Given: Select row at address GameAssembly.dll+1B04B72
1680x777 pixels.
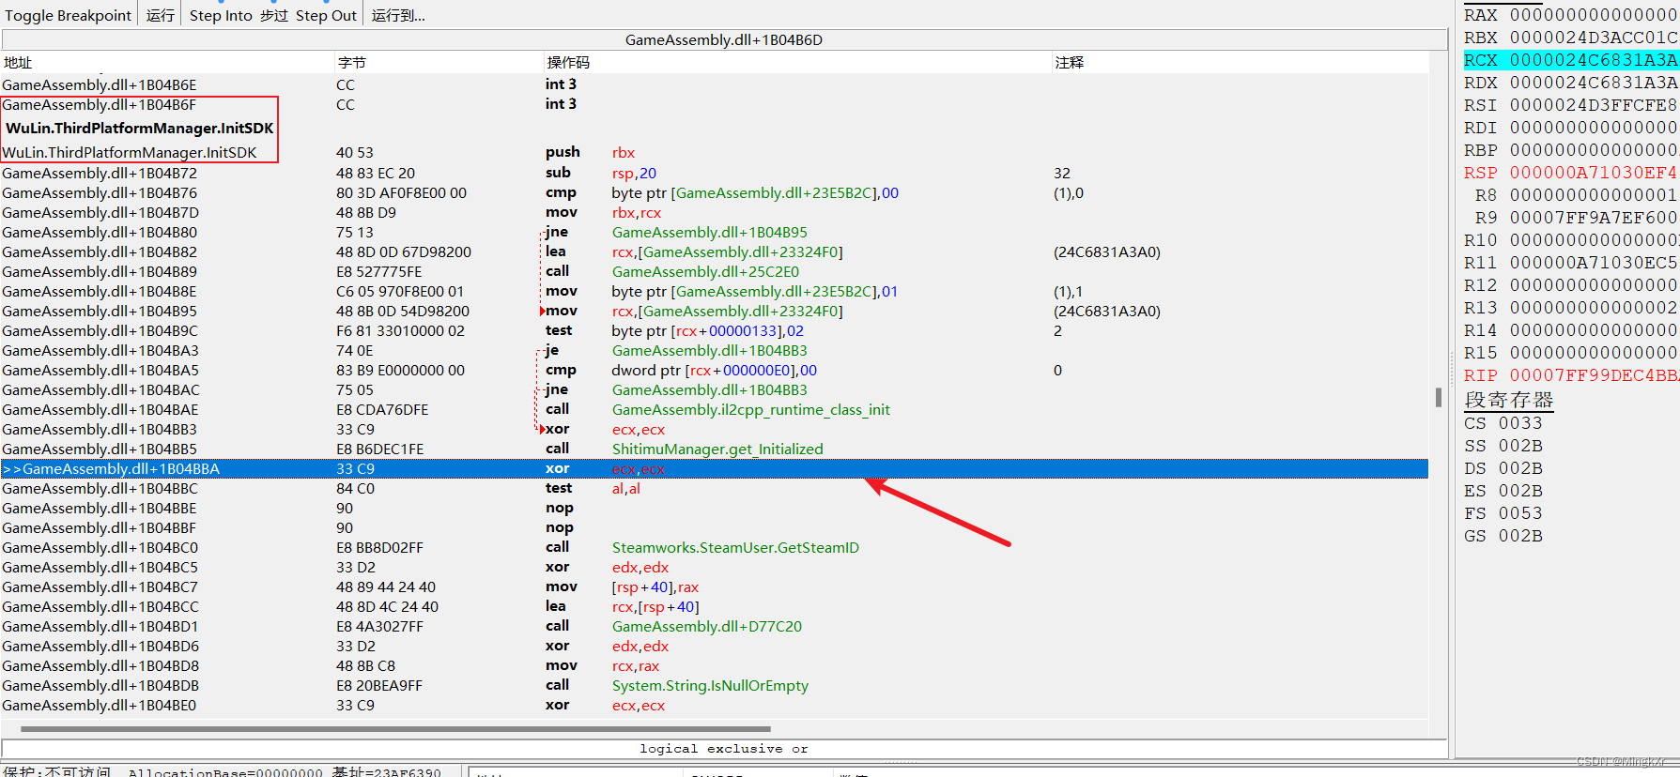Looking at the screenshot, I should 715,173.
